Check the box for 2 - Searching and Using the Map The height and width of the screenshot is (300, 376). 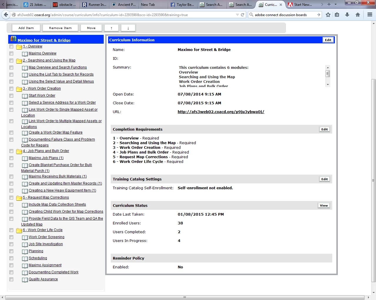click(11, 60)
